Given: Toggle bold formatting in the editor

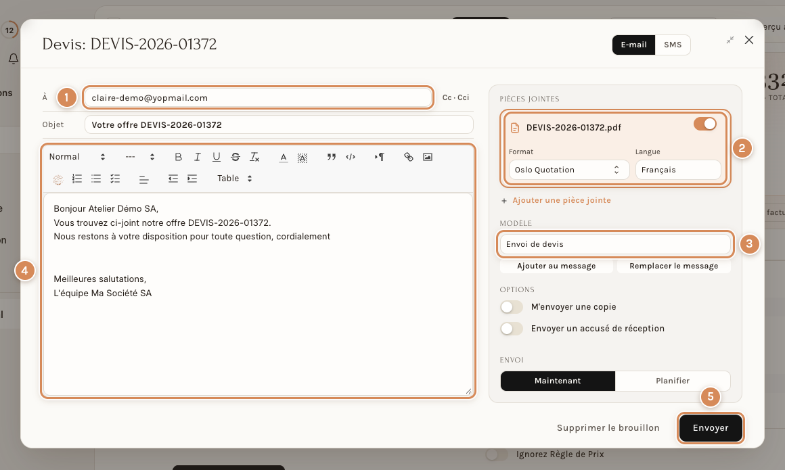Looking at the screenshot, I should pyautogui.click(x=178, y=157).
